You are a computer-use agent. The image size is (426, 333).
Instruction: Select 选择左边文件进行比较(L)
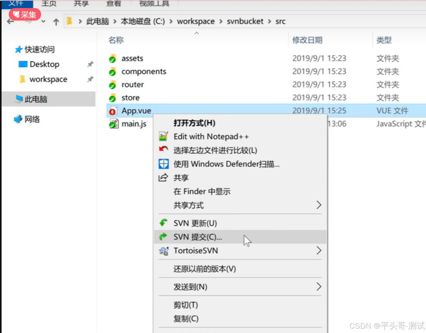tap(240, 150)
